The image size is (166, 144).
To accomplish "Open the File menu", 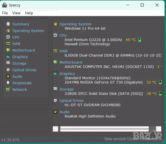I will (x=5, y=13).
